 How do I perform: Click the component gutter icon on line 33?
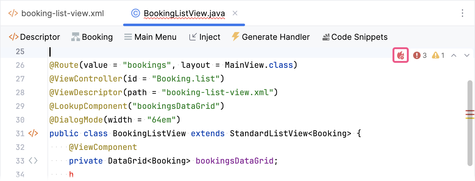point(33,161)
